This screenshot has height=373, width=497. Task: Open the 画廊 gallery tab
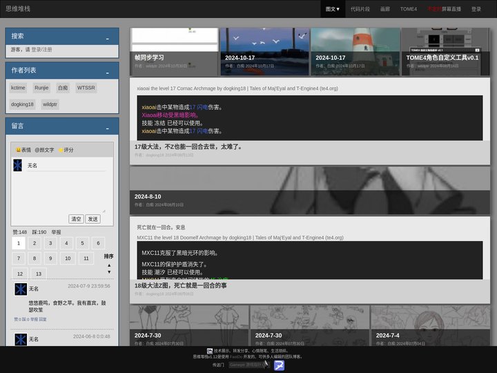[x=384, y=9]
